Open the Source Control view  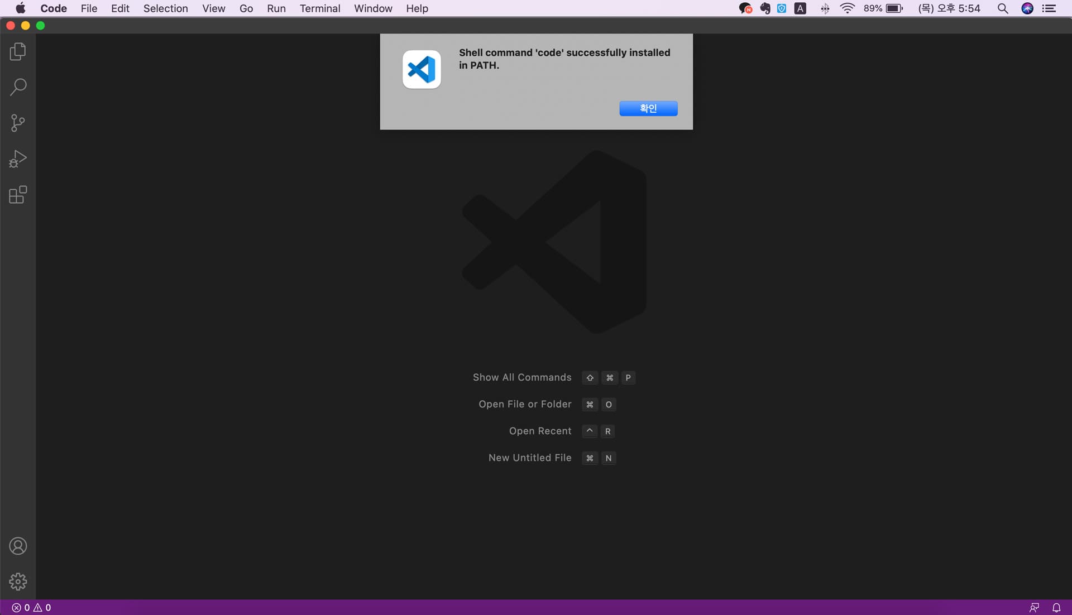coord(17,123)
